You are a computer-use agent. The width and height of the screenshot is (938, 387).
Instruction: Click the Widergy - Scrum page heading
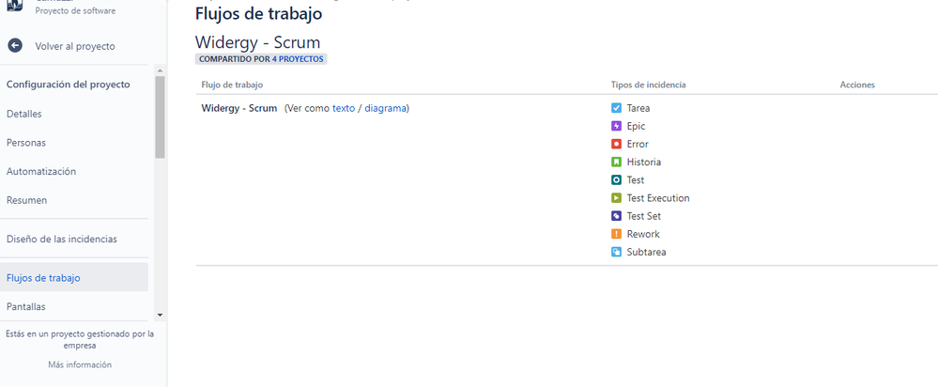click(x=258, y=42)
